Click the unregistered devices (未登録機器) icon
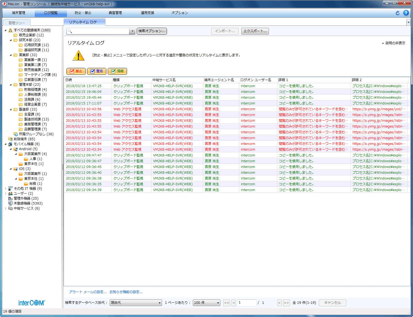413x317 pixels. click(x=10, y=203)
